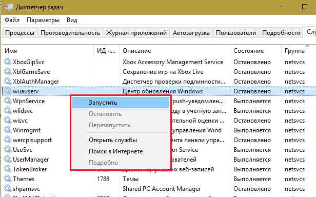Image resolution: width=316 pixels, height=197 pixels.
Task: Click description 'Центр обновления Windows'
Action: point(163,91)
